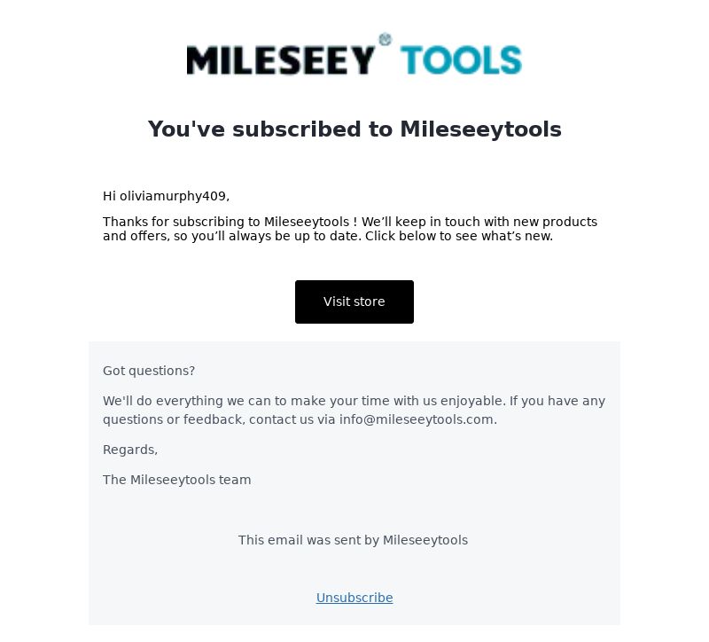Click "This email was sent by Mileseeytools" notice
Image resolution: width=709 pixels, height=642 pixels.
pyautogui.click(x=353, y=540)
